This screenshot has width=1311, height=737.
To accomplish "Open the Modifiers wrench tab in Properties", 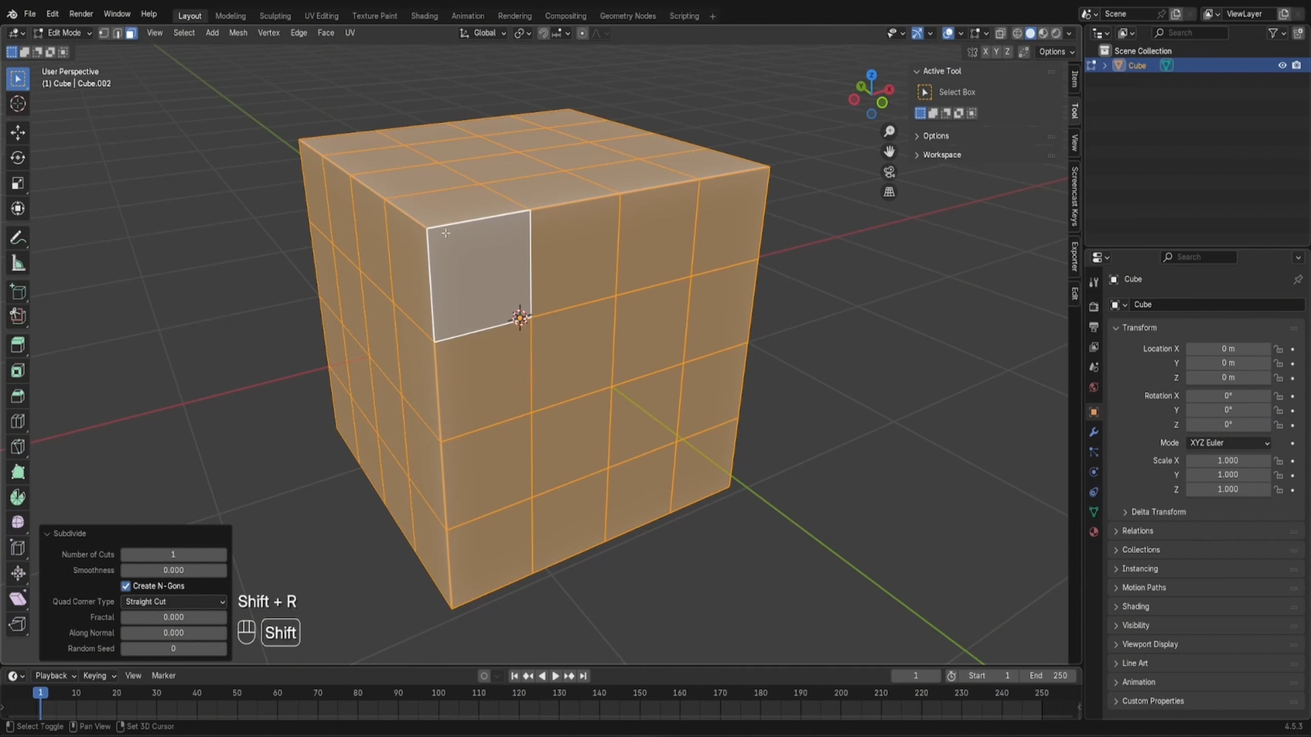I will (x=1094, y=432).
